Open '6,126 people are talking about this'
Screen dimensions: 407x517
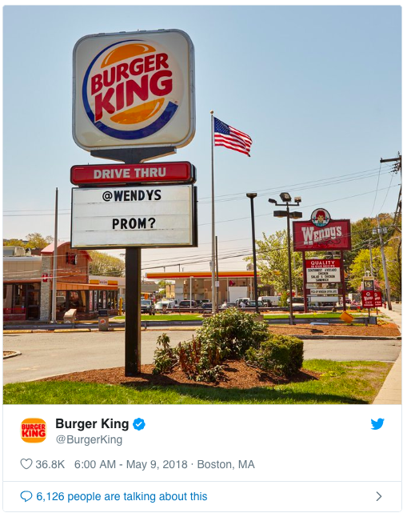[x=122, y=496]
